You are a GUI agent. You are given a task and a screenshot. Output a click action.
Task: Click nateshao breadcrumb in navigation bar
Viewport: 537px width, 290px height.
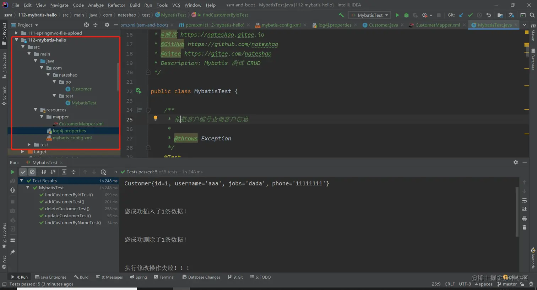pos(127,15)
